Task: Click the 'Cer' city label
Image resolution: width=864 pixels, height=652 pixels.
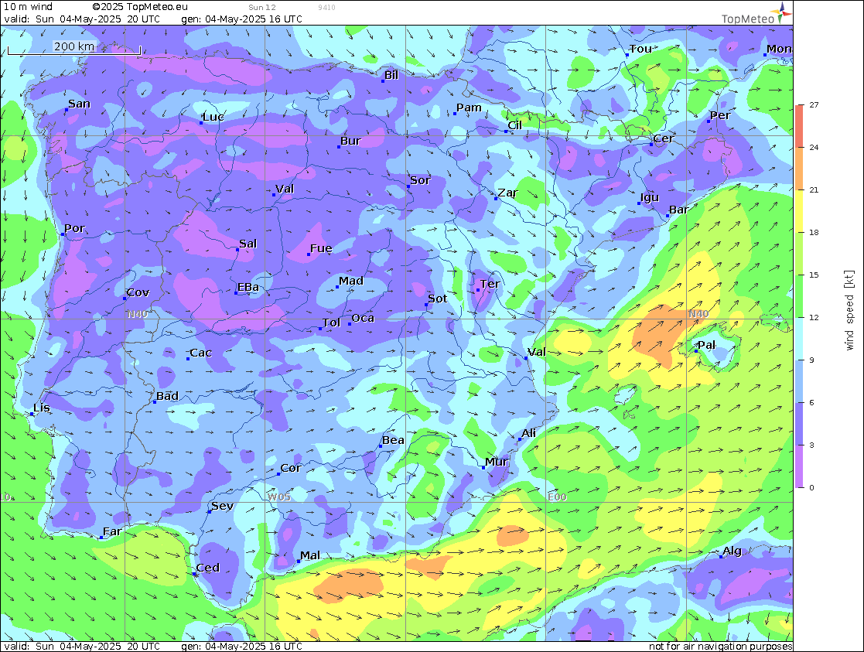Action: (664, 138)
